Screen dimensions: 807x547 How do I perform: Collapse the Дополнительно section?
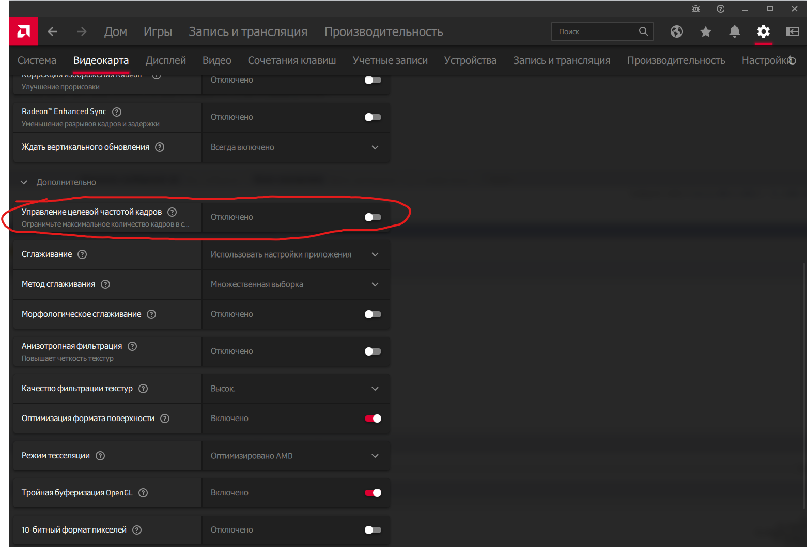click(24, 182)
